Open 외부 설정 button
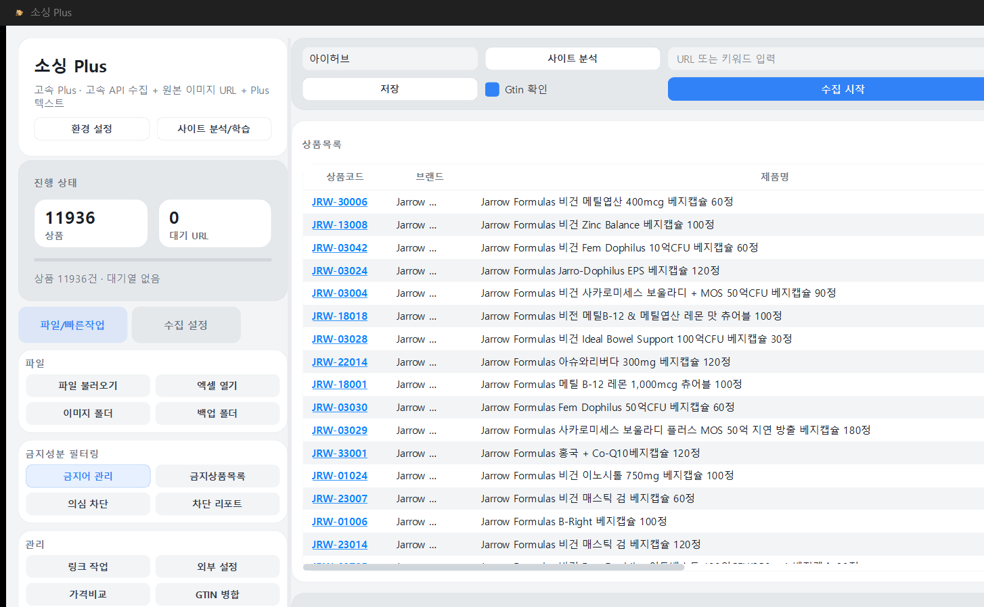 click(217, 567)
